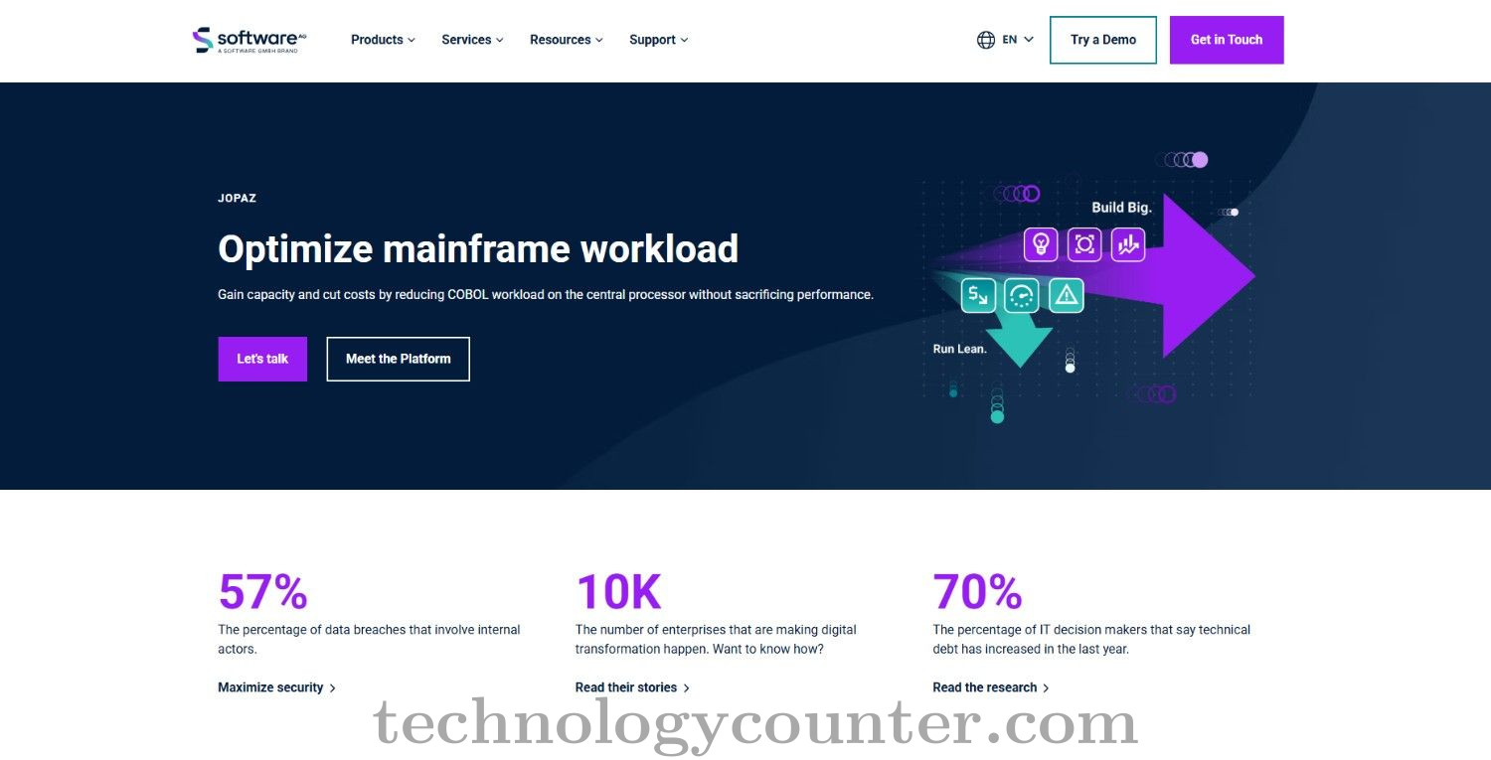Click the dollar cost-reduction icon near Run Lean
Viewport: 1491px width, 760px height.
tap(978, 295)
